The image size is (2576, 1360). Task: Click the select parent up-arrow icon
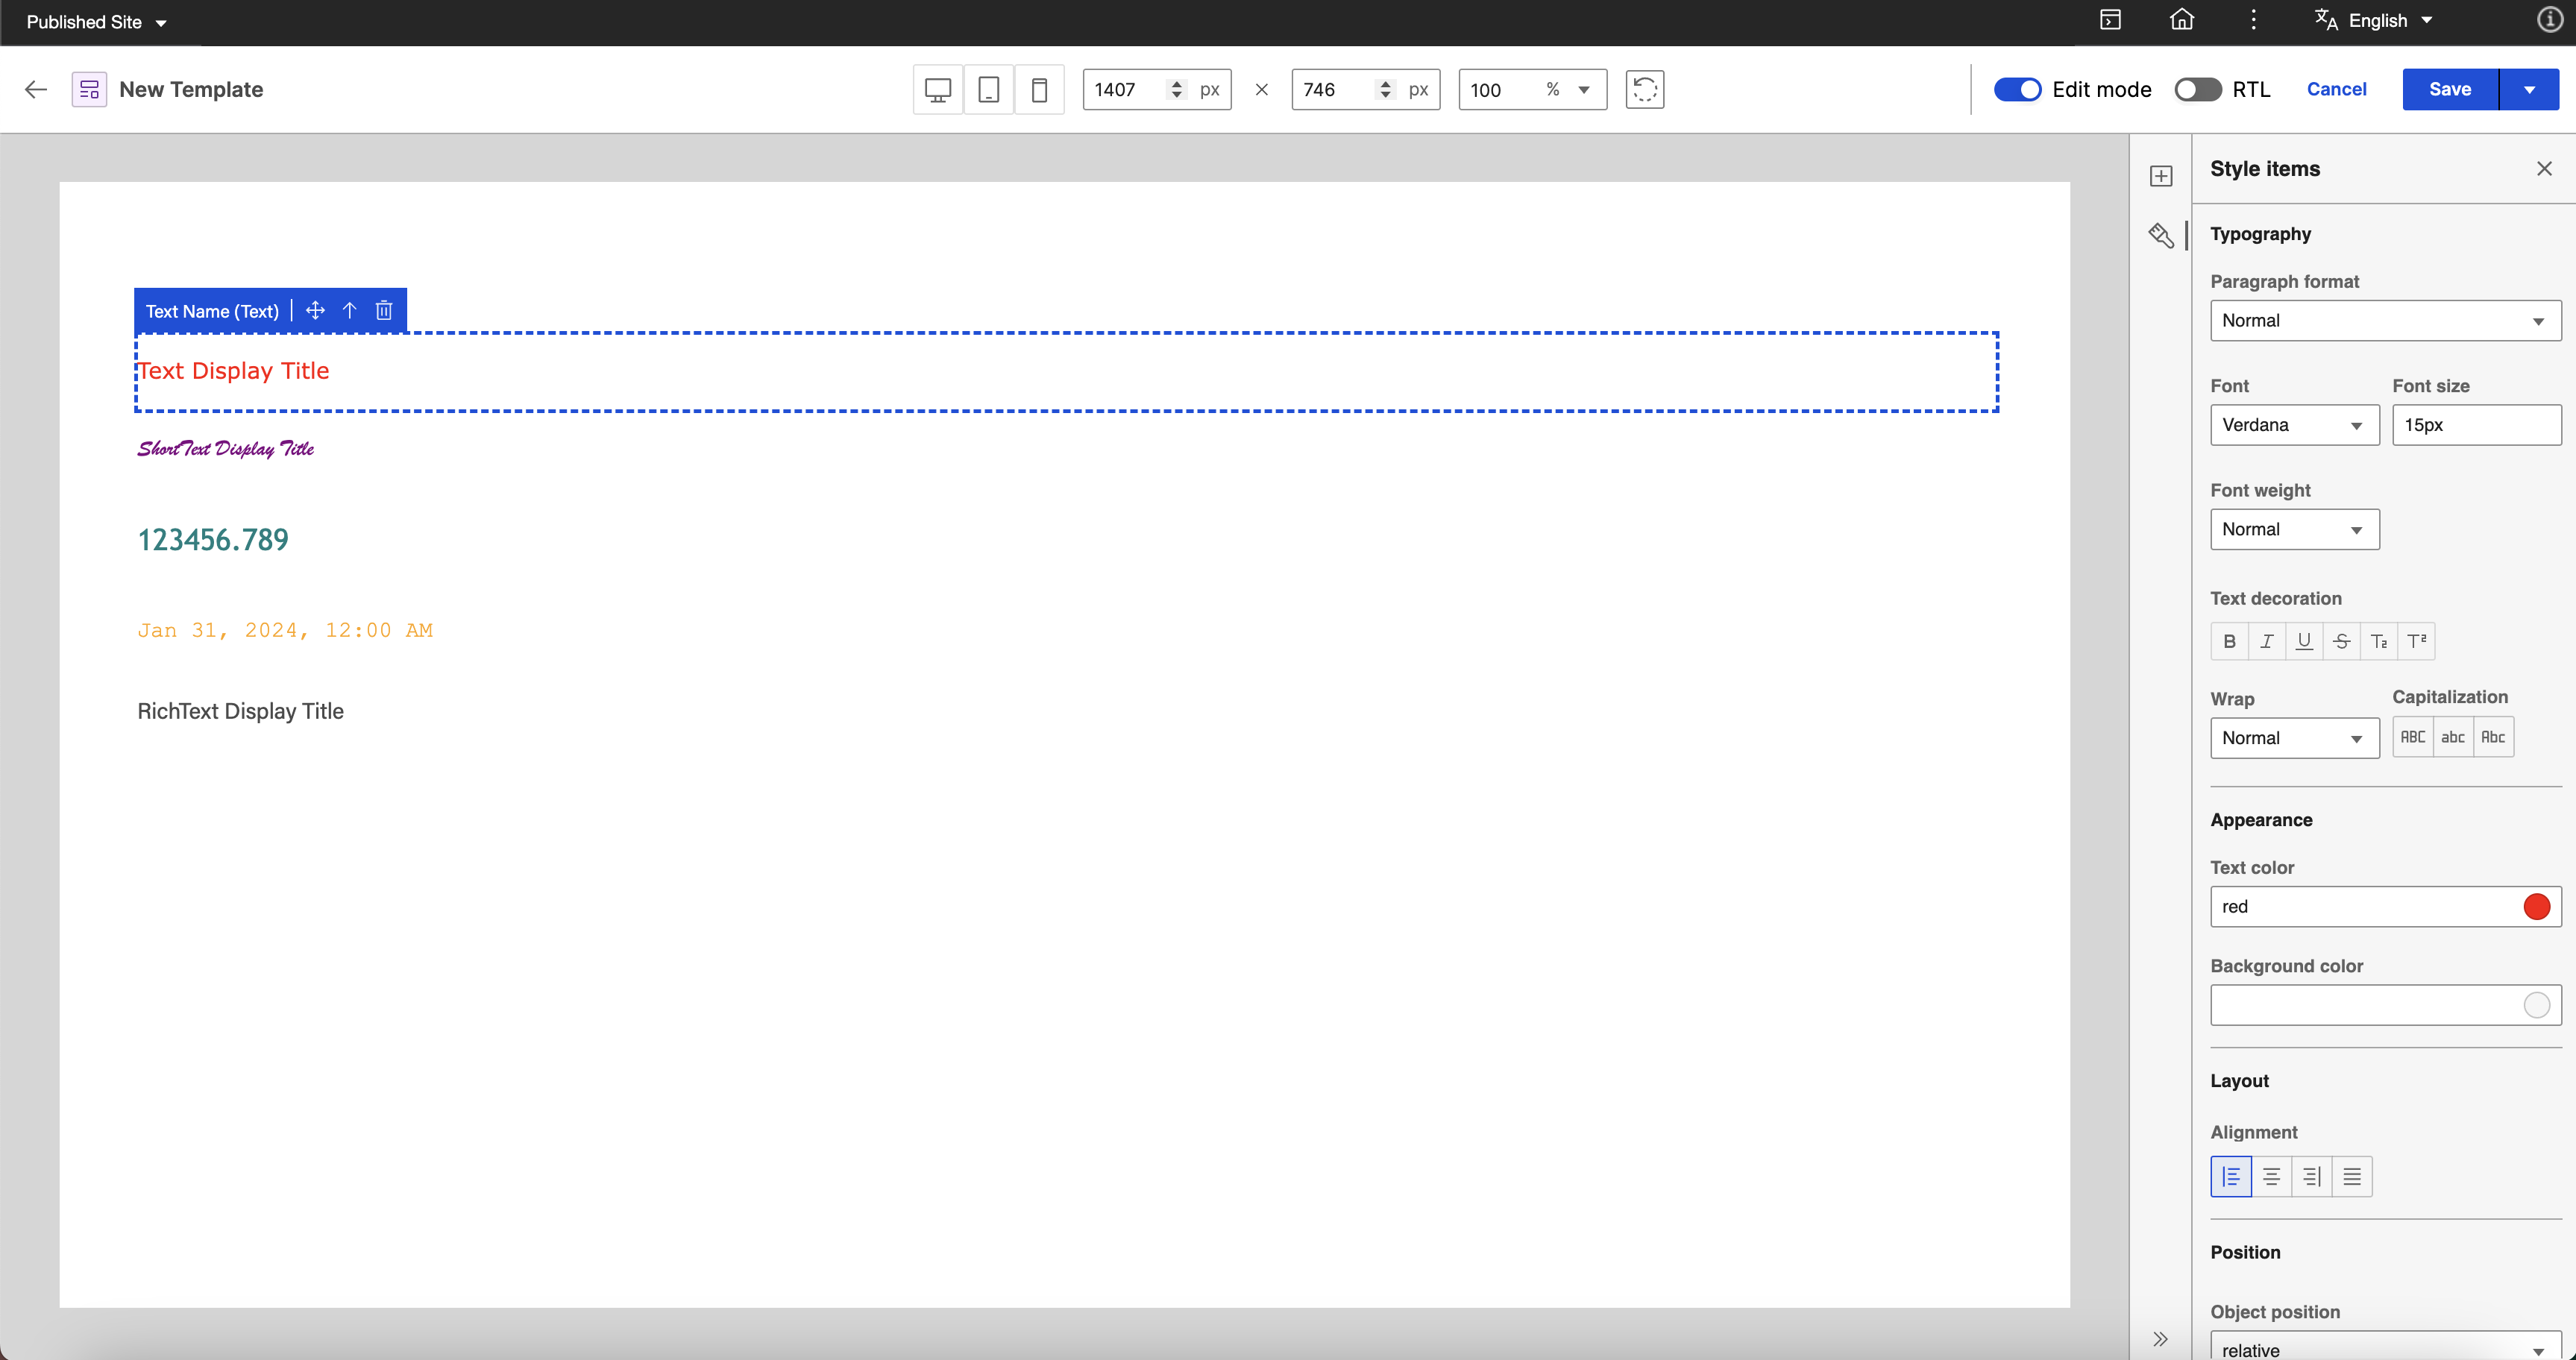pos(350,311)
